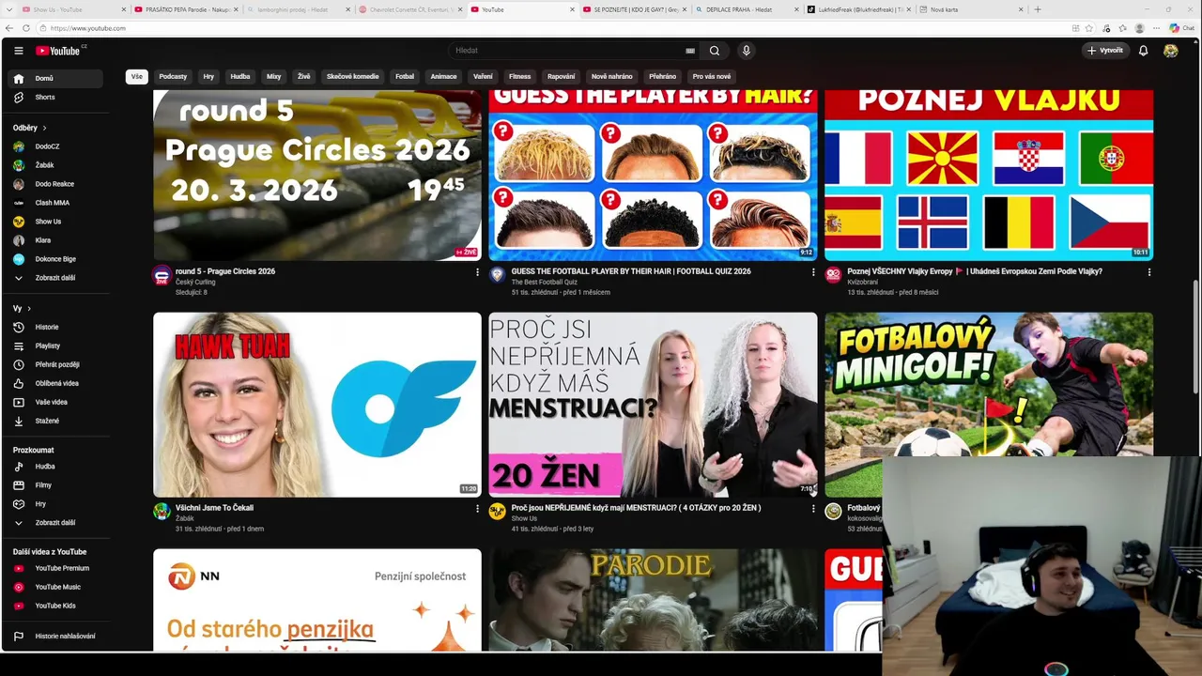The image size is (1202, 676).
Task: Go back with the browser back arrow
Action: click(x=9, y=28)
